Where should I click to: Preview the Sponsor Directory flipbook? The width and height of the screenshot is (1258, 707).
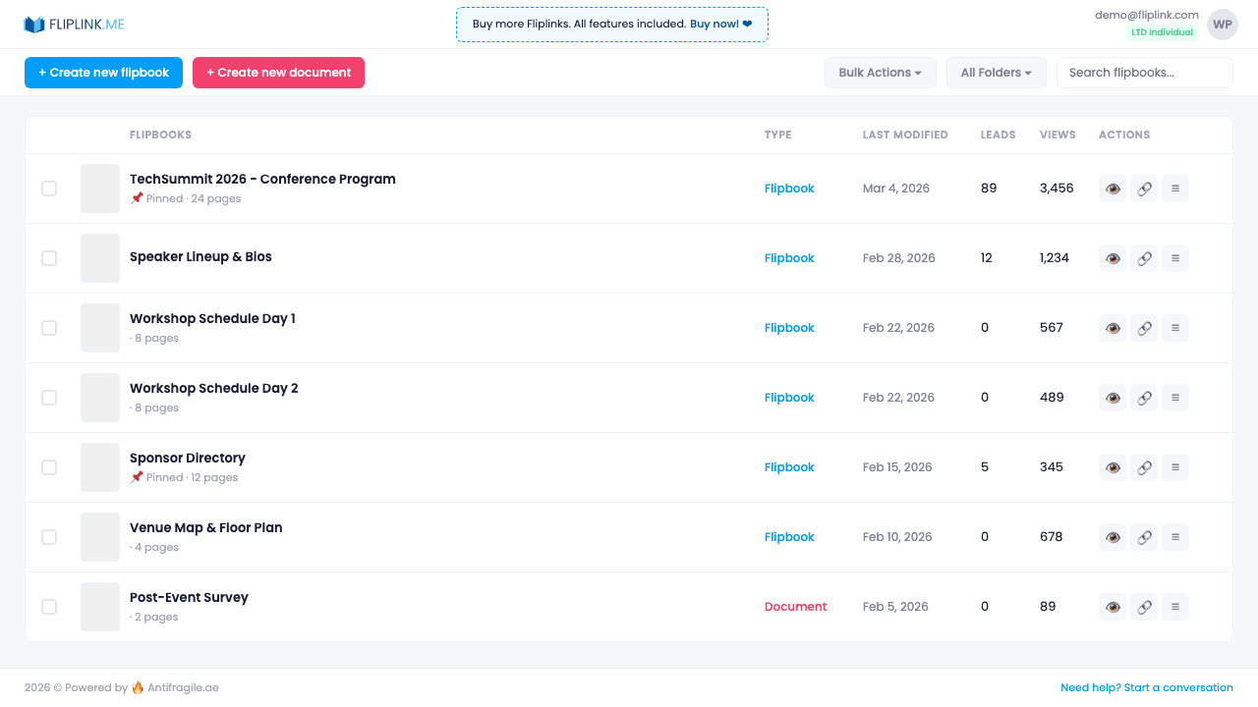pyautogui.click(x=1112, y=466)
